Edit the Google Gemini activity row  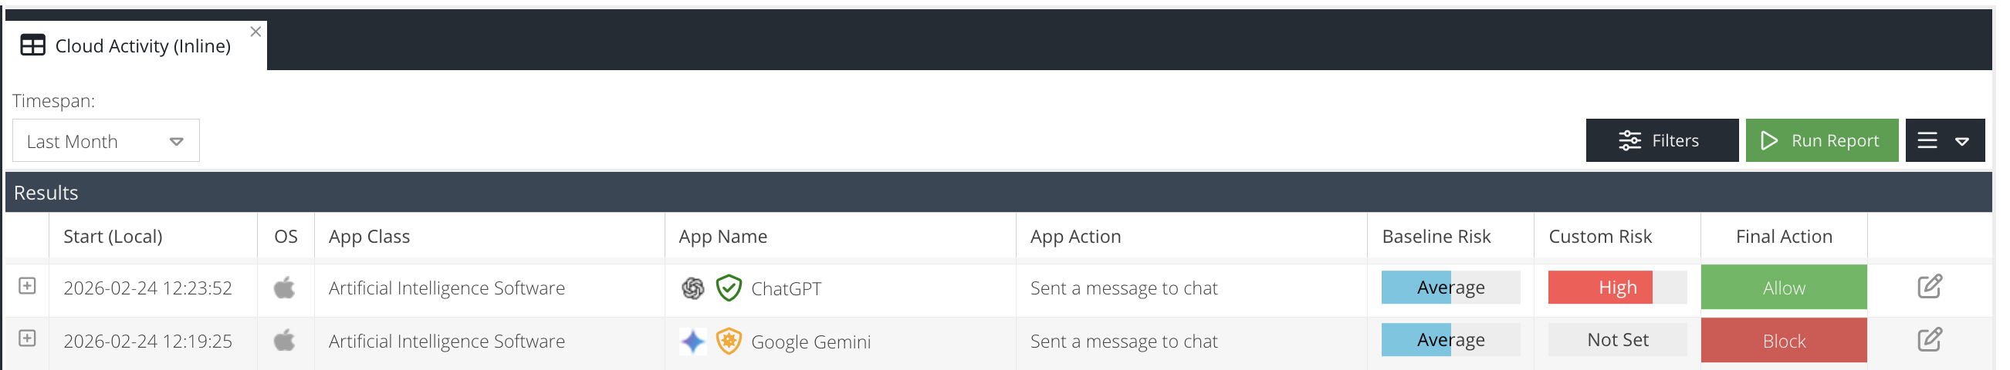(1929, 340)
